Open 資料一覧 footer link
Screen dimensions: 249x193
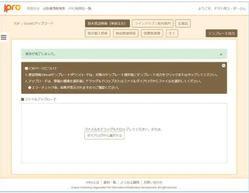tap(110, 182)
